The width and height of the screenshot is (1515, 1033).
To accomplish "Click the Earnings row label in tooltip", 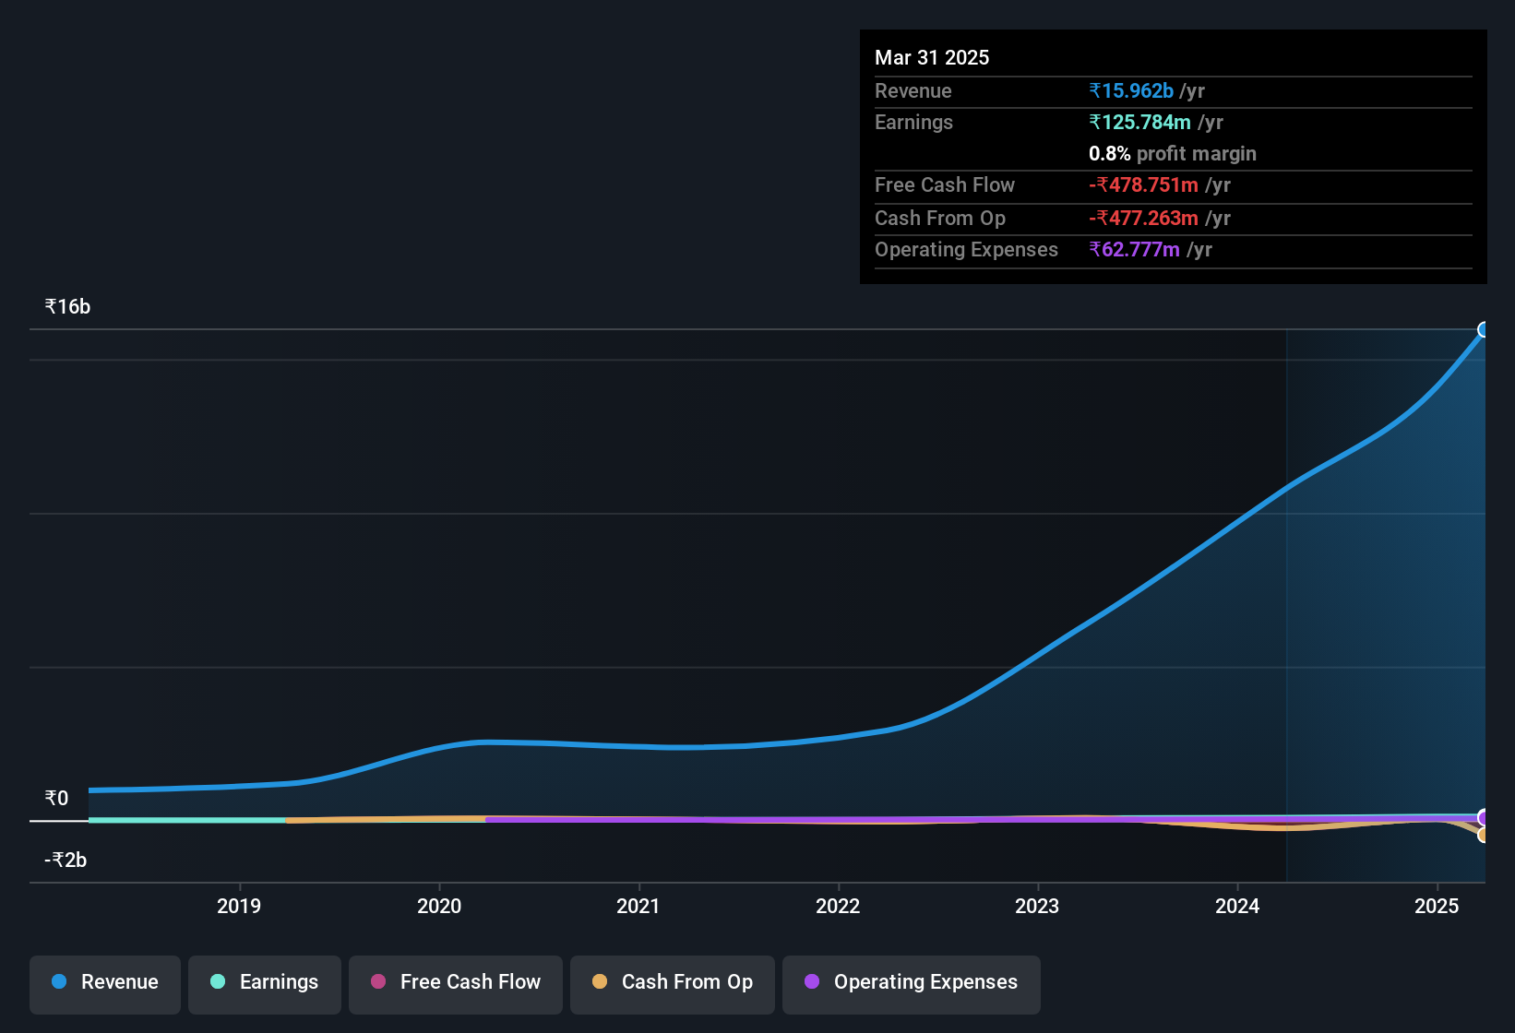I will 913,123.
